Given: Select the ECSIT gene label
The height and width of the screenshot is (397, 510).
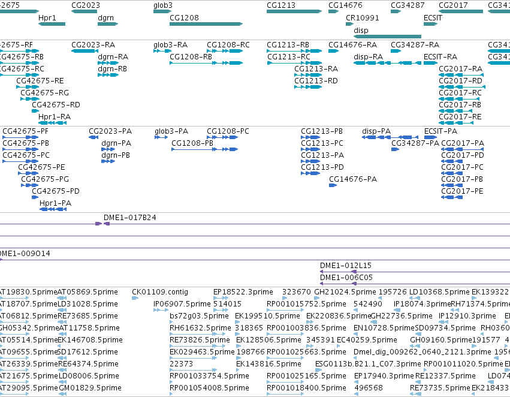Looking at the screenshot, I should (x=433, y=17).
